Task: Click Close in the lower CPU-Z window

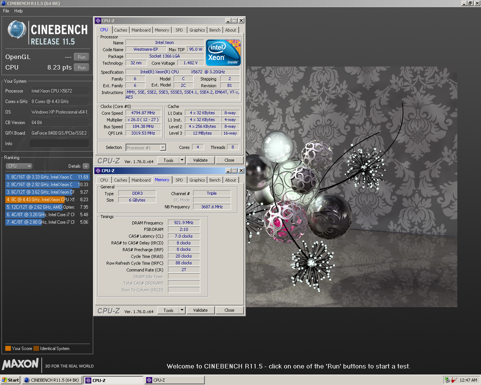Action: pyautogui.click(x=229, y=310)
